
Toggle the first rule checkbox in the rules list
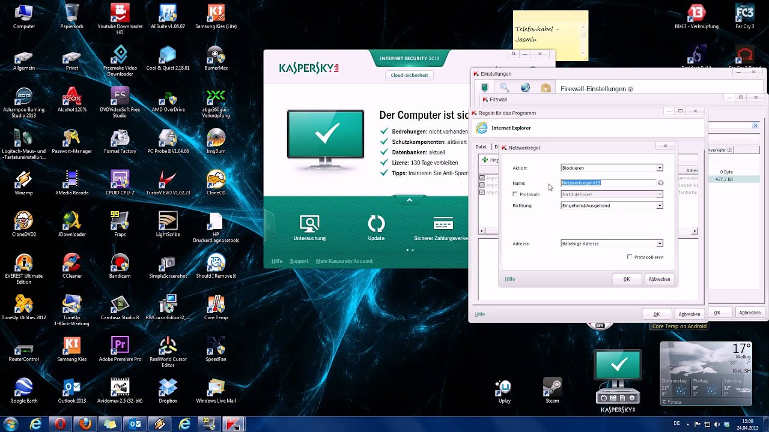click(482, 178)
